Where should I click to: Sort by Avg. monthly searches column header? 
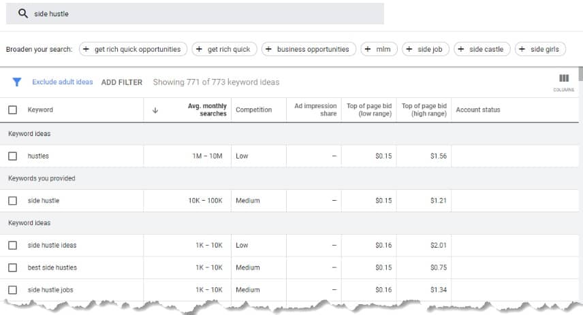click(207, 110)
